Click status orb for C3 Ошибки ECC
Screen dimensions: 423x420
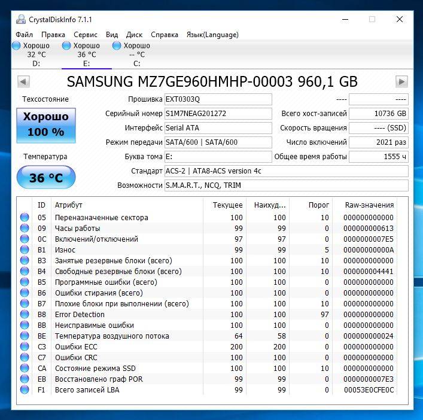tap(25, 346)
